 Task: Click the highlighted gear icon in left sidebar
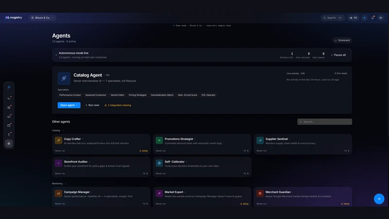[x=9, y=144]
